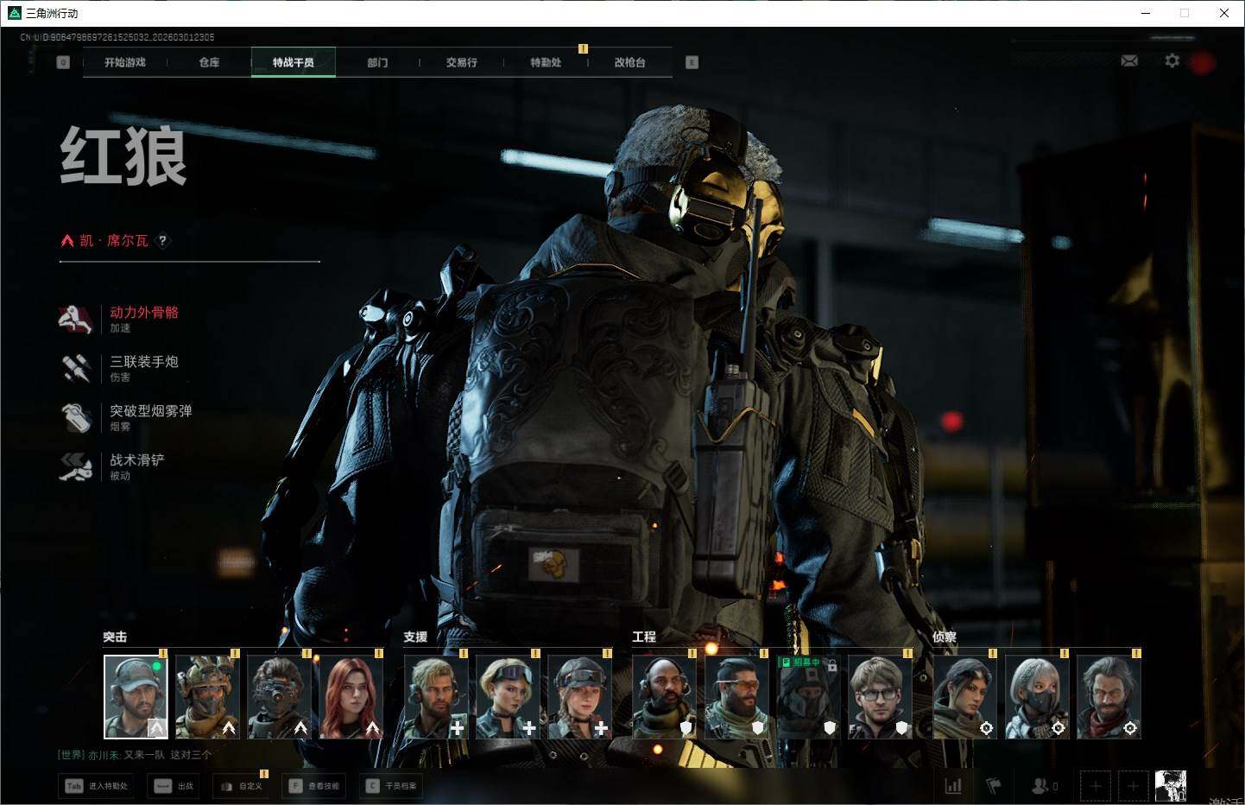Click the 突破型烟雾弹 skill name
1245x805 pixels.
[151, 411]
